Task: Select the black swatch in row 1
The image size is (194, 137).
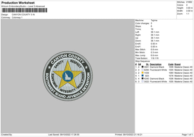Action: 143,67
